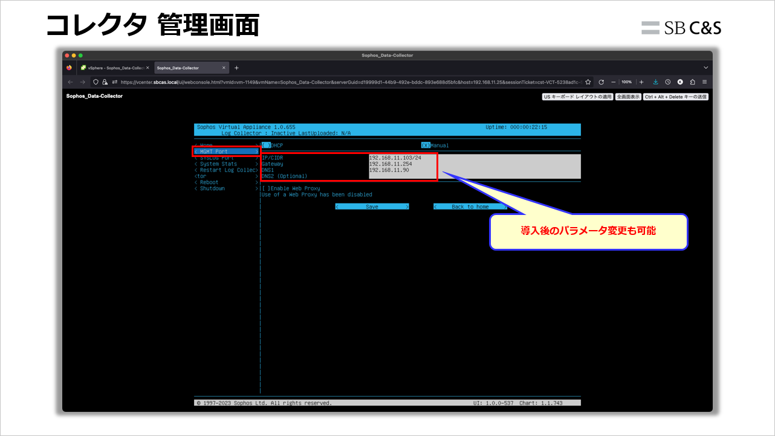Select the Shutdown menu entry
Image resolution: width=775 pixels, height=436 pixels.
click(226, 188)
